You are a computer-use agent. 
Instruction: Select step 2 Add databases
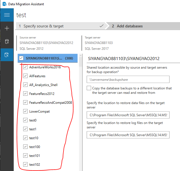pos(143,26)
